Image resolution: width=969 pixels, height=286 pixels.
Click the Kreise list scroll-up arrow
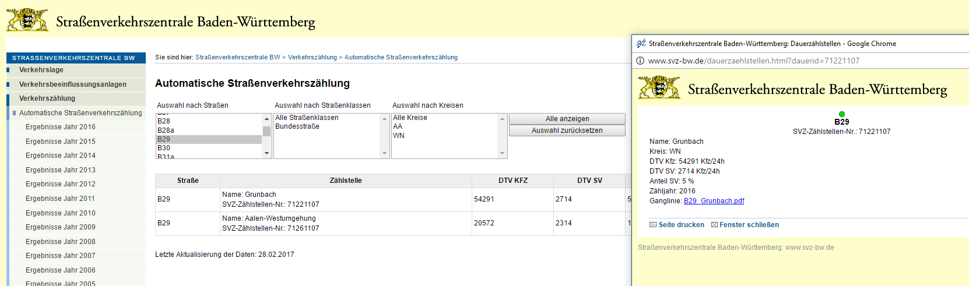click(x=503, y=118)
